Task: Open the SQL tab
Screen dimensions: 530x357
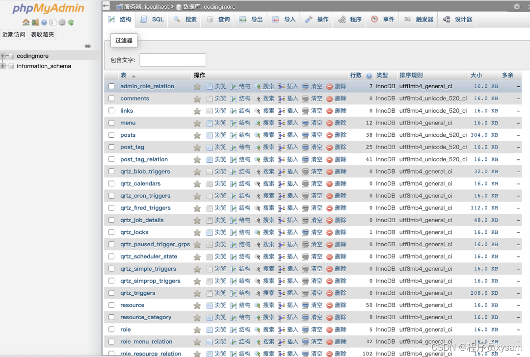Action: [152, 20]
